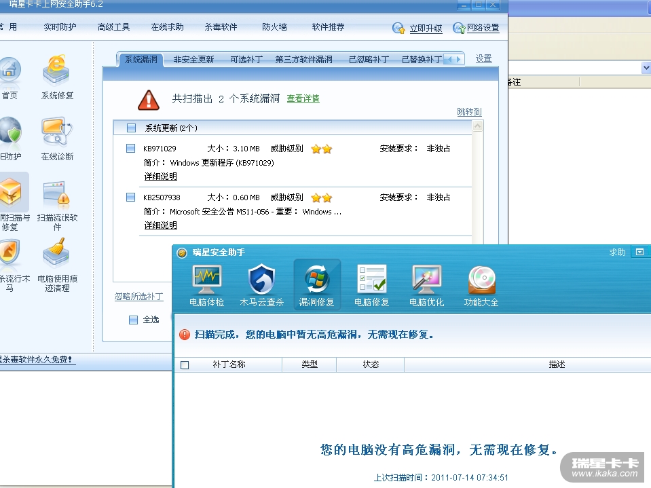Check the KB2507938 patch checkbox

tap(130, 197)
